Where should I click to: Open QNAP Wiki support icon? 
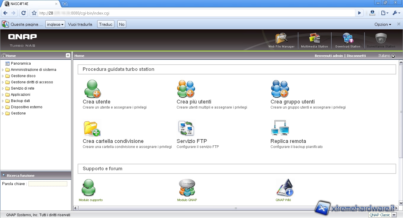coord(284,188)
